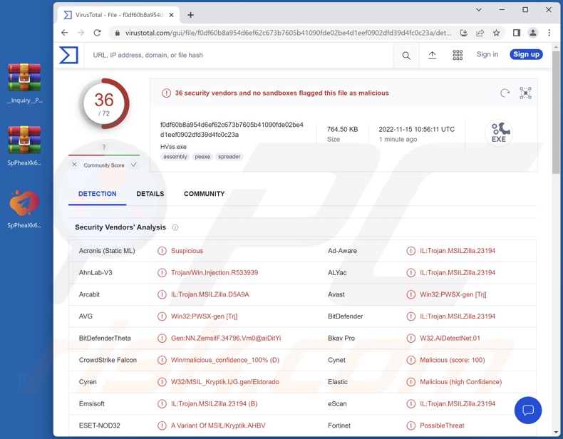This screenshot has height=439, width=563.
Task: Switch to the COMMUNITY tab
Action: [205, 194]
